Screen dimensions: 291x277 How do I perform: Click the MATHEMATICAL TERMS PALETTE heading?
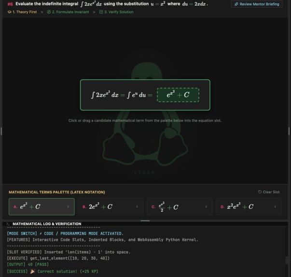click(x=57, y=192)
